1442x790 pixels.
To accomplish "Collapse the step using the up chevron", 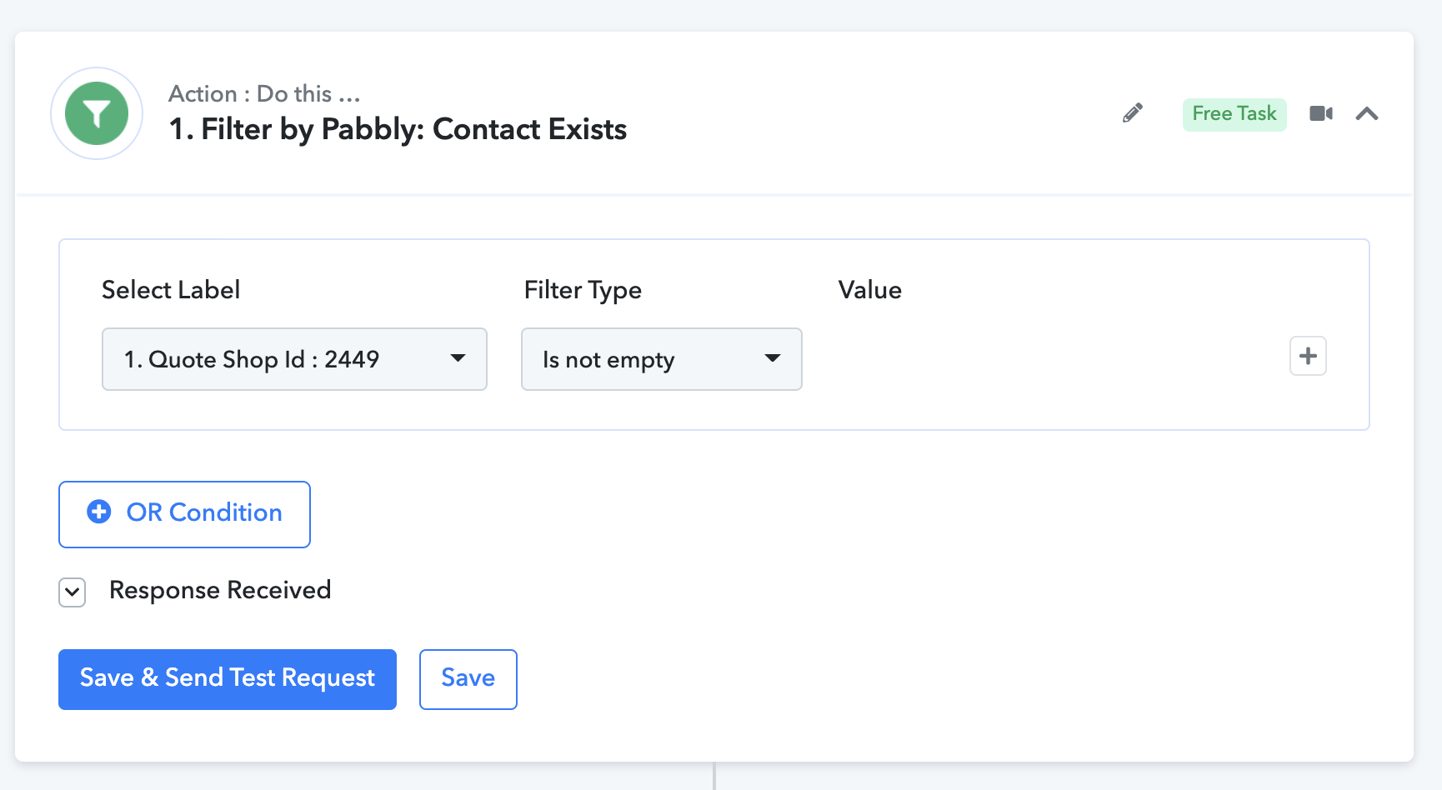I will 1367,113.
